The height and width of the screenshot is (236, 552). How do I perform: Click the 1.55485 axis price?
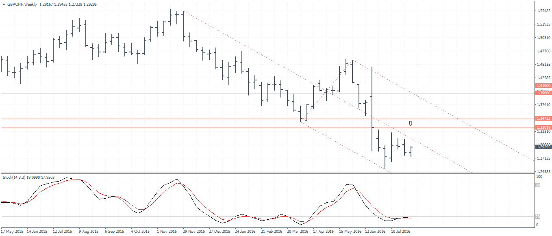tap(543, 11)
